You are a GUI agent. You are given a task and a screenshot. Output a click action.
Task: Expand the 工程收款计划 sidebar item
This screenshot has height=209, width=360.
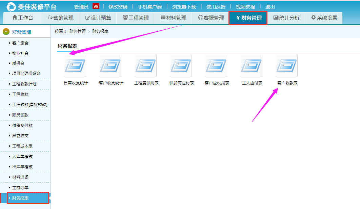(24, 84)
